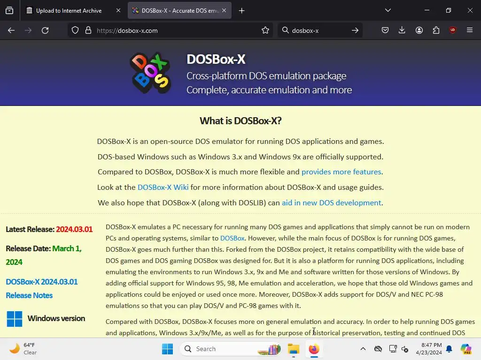This screenshot has width=481, height=360.
Task: Click the DOSBox-X colorful logo image
Action: (150, 73)
